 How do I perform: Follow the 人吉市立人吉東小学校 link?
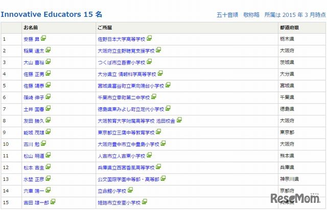coord(122,156)
